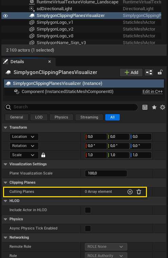Toggle favorites star filter icon
Viewport: 168px width, 258px height.
[x=154, y=107]
